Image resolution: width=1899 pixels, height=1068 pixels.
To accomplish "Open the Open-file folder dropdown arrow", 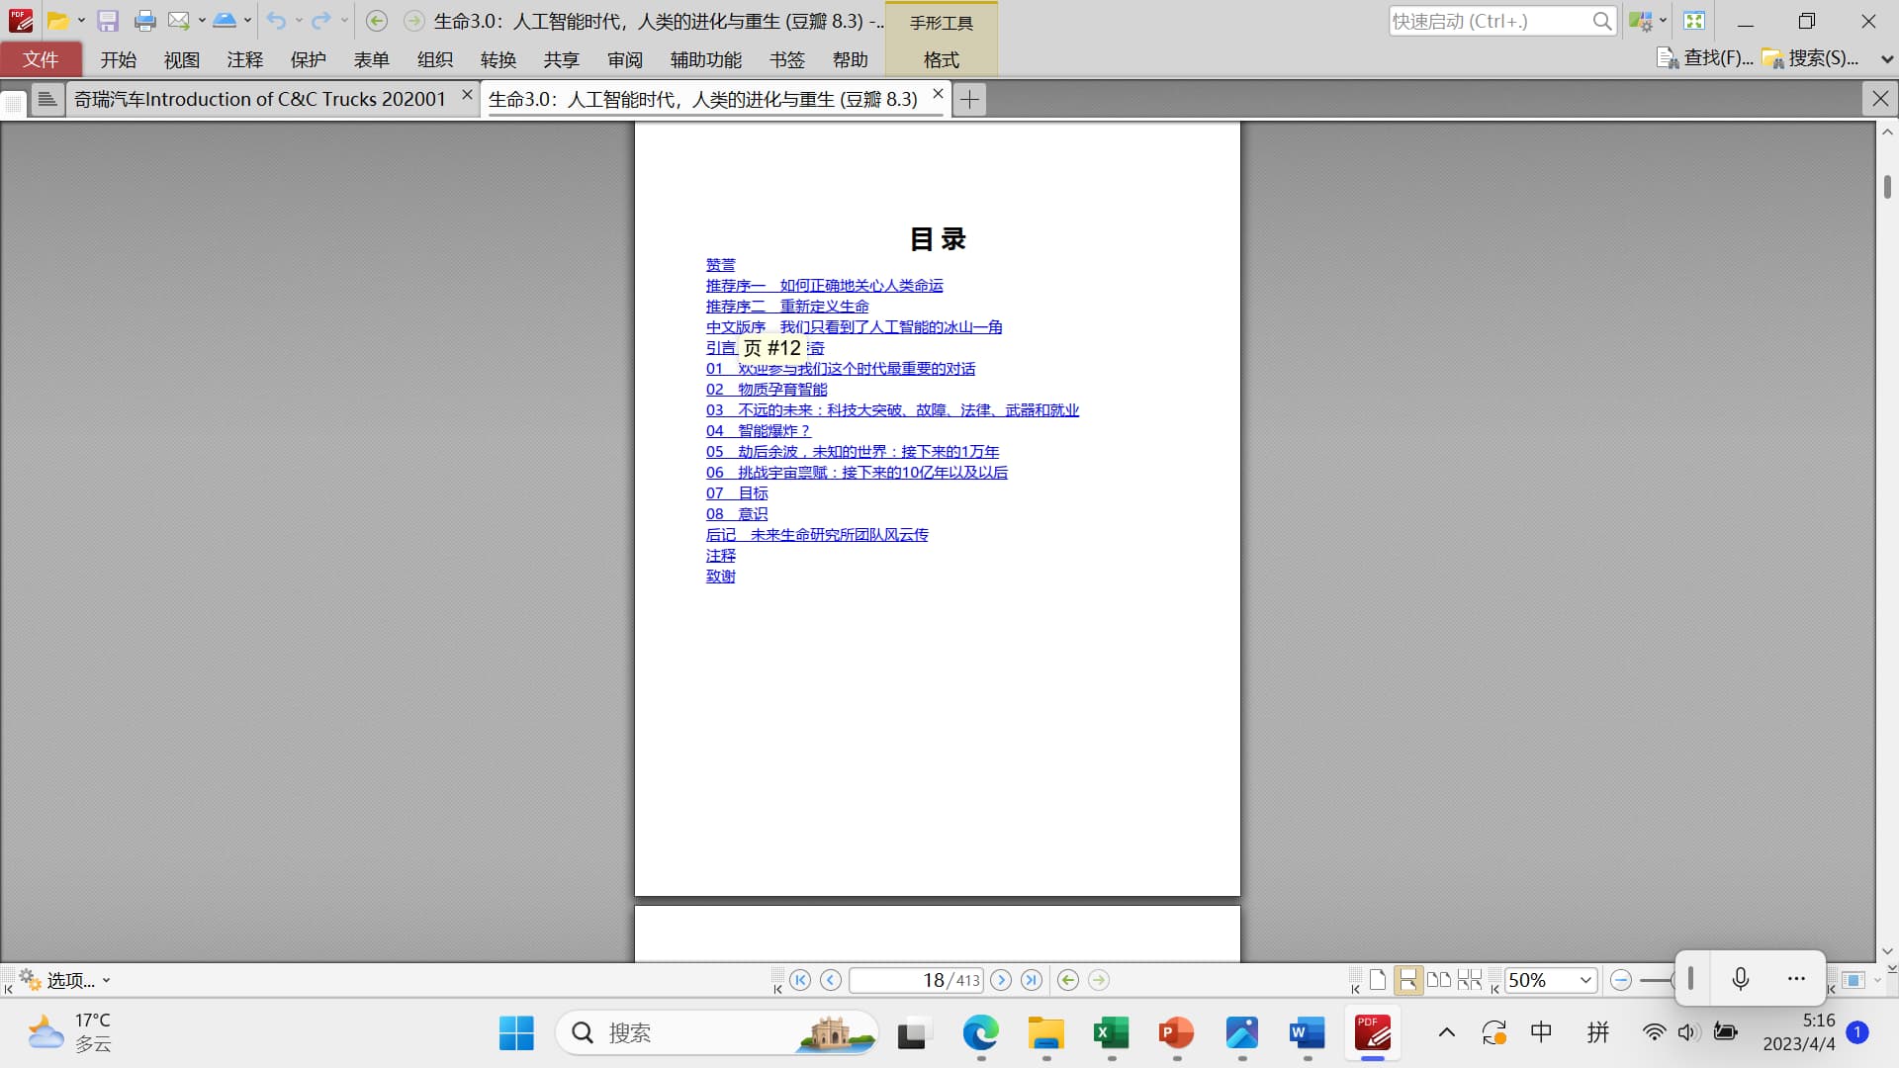I will 81,21.
